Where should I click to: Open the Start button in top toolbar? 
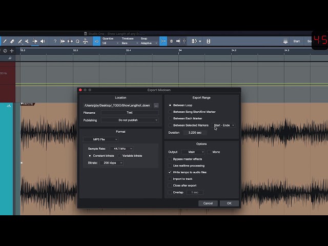(296, 41)
